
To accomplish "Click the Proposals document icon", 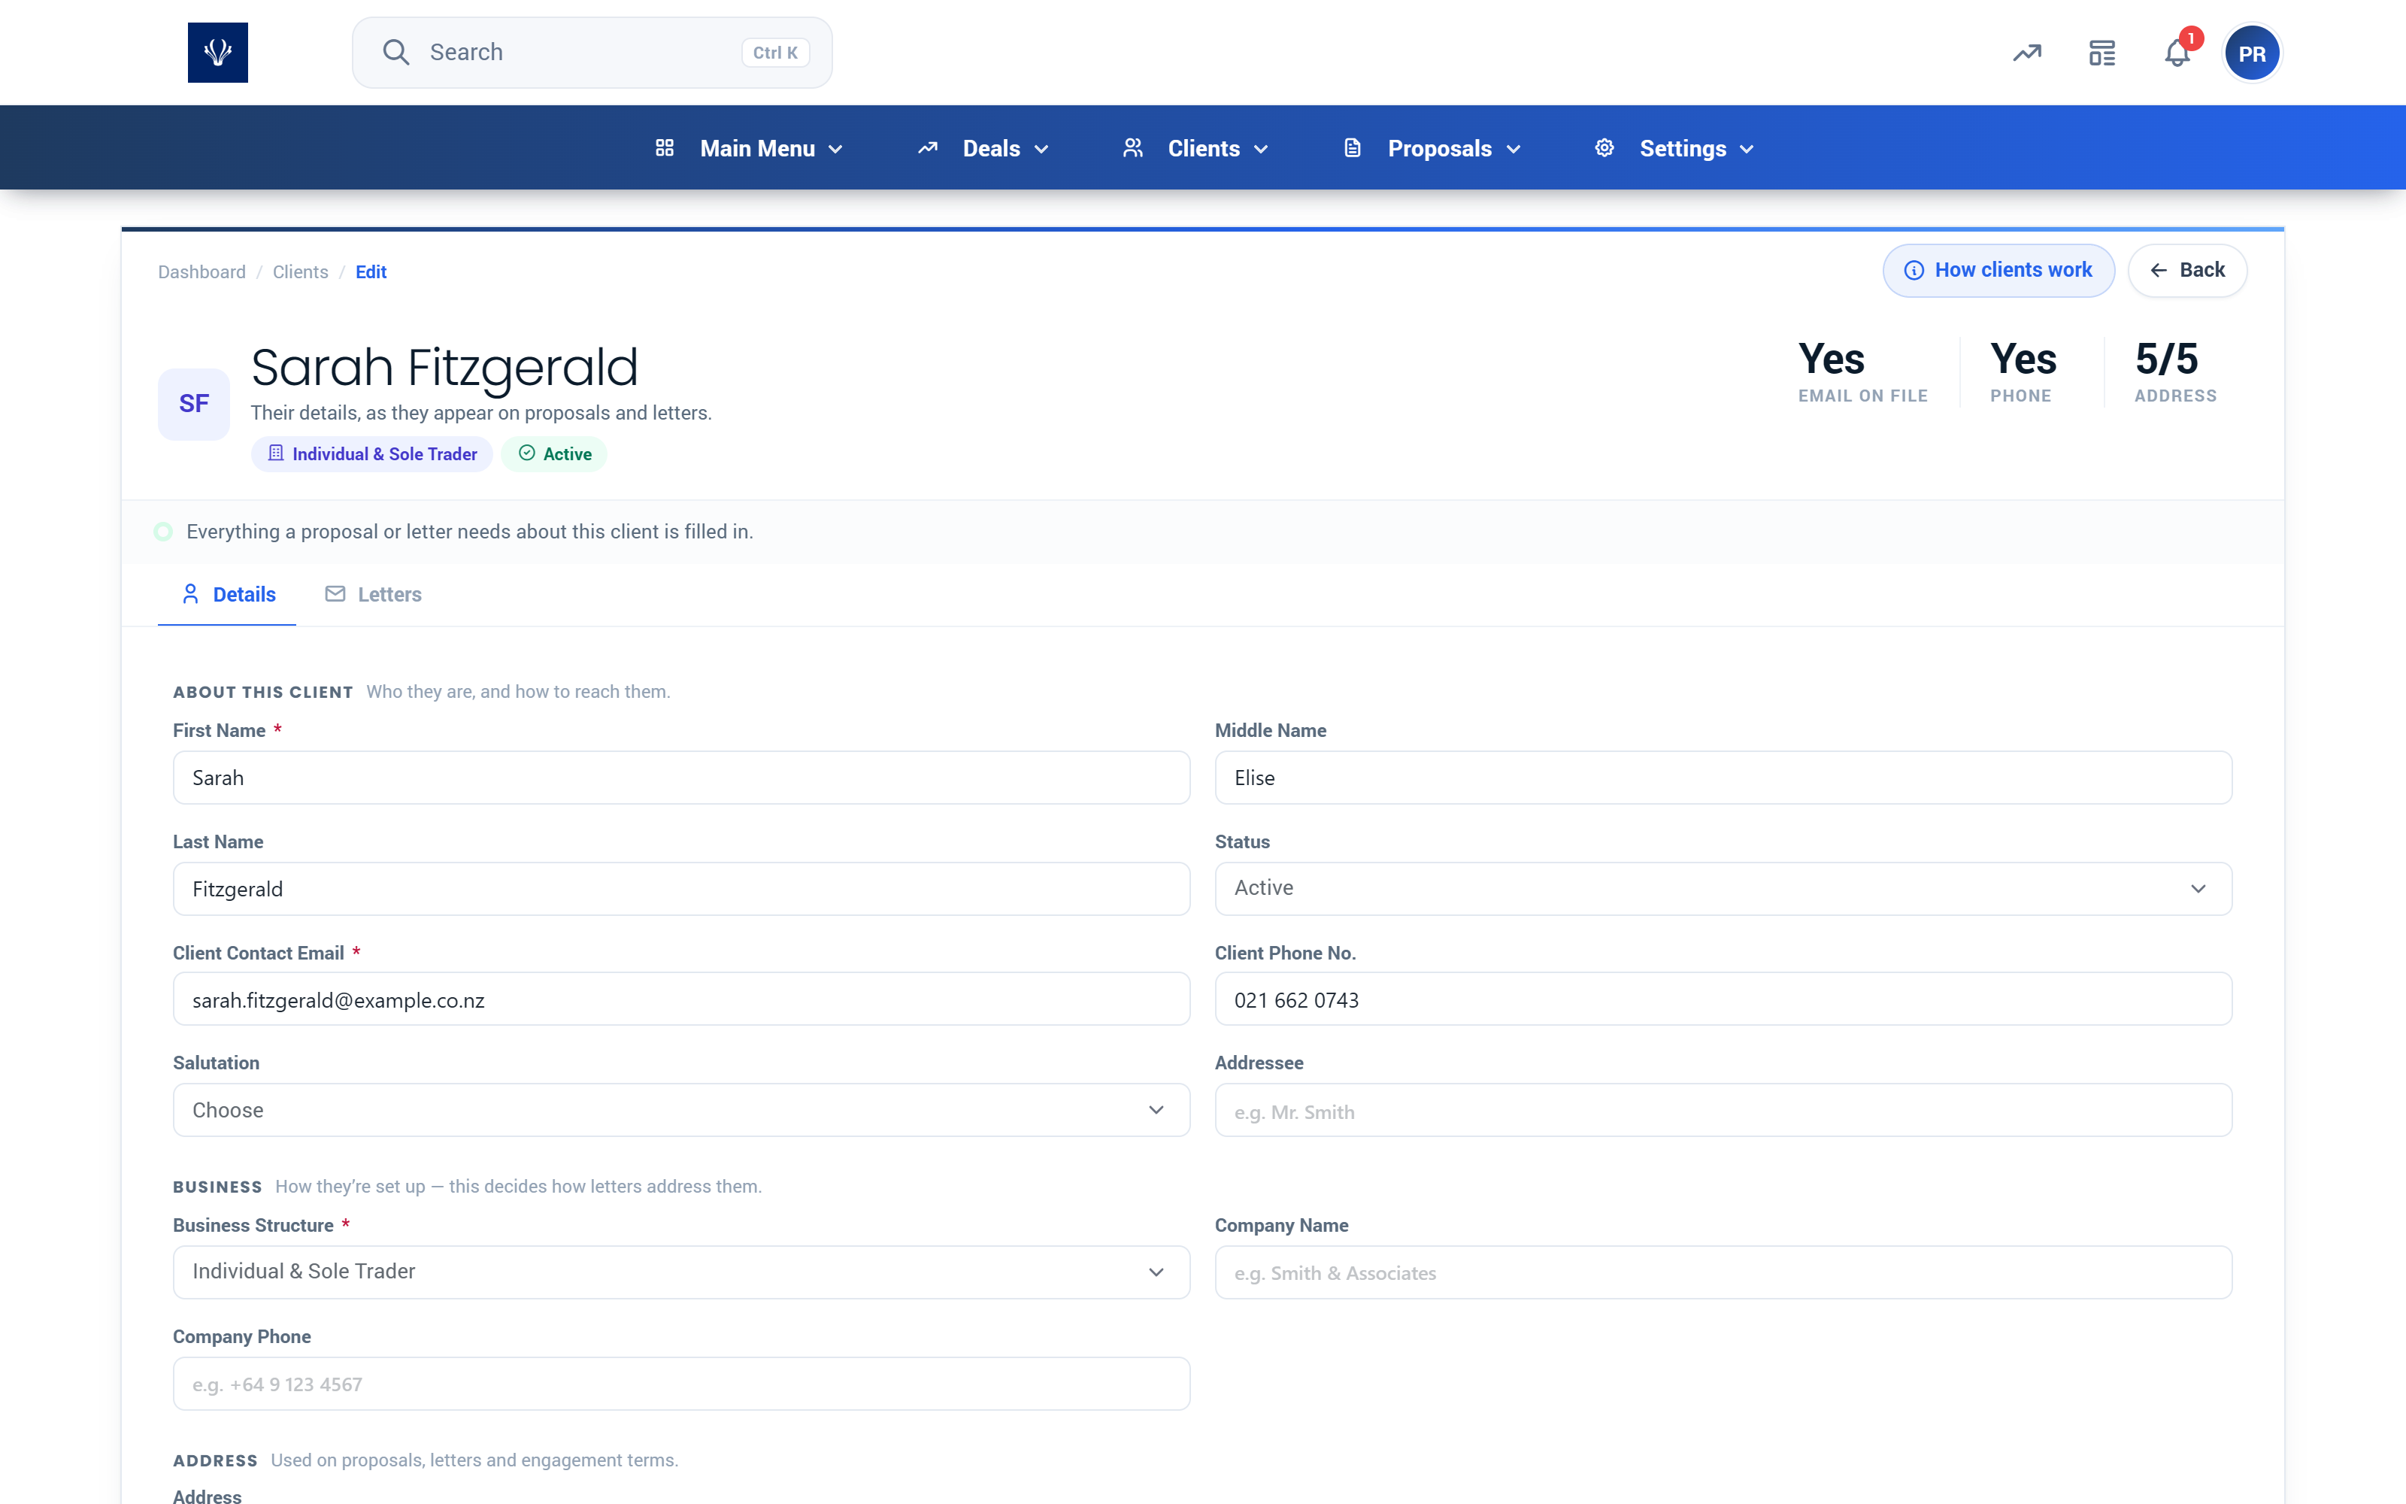I will coord(1352,147).
